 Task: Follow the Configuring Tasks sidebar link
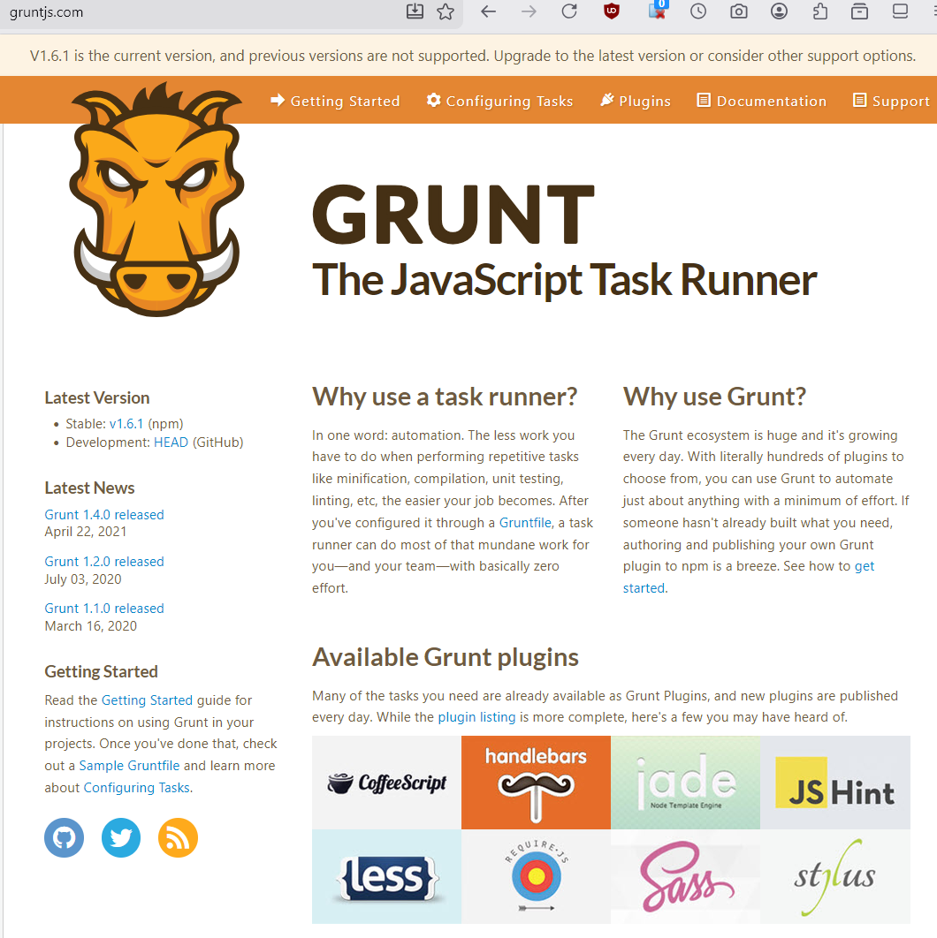tap(136, 788)
